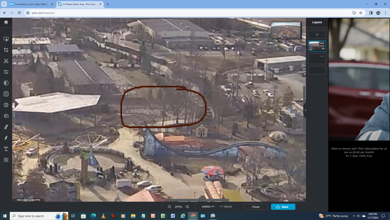Switch to the Live Stream browser tab
This screenshot has height=220, width=390.
coord(31,4)
